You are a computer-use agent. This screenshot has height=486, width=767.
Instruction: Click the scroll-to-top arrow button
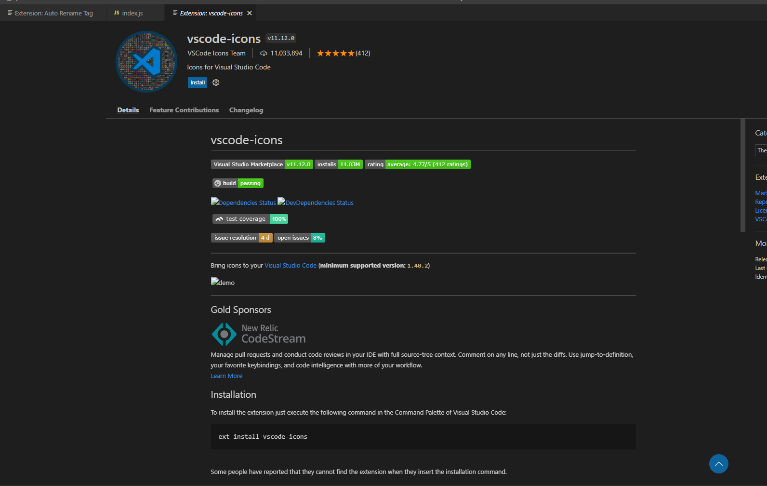[x=718, y=464]
